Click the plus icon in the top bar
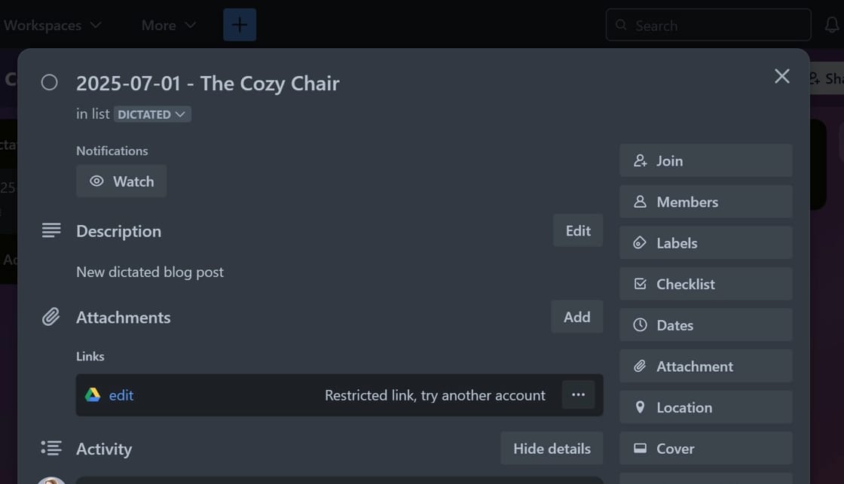The height and width of the screenshot is (484, 844). 239,25
